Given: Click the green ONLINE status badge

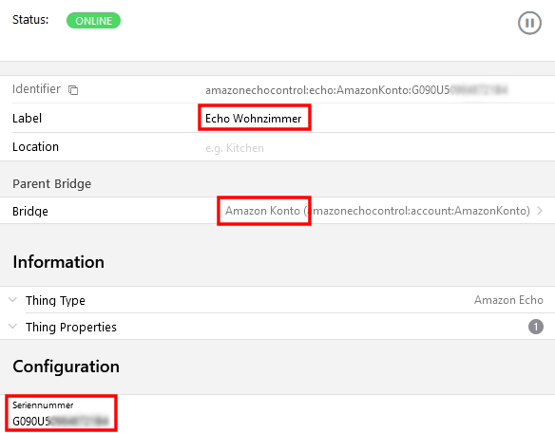Looking at the screenshot, I should point(93,21).
